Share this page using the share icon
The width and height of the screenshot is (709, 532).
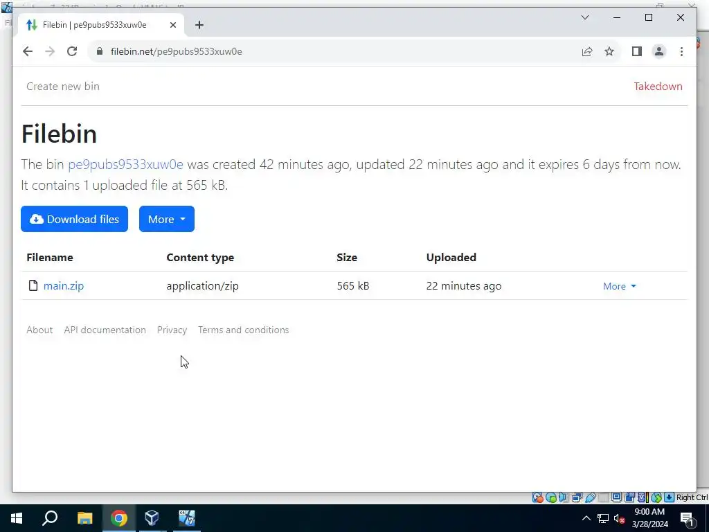tap(587, 51)
